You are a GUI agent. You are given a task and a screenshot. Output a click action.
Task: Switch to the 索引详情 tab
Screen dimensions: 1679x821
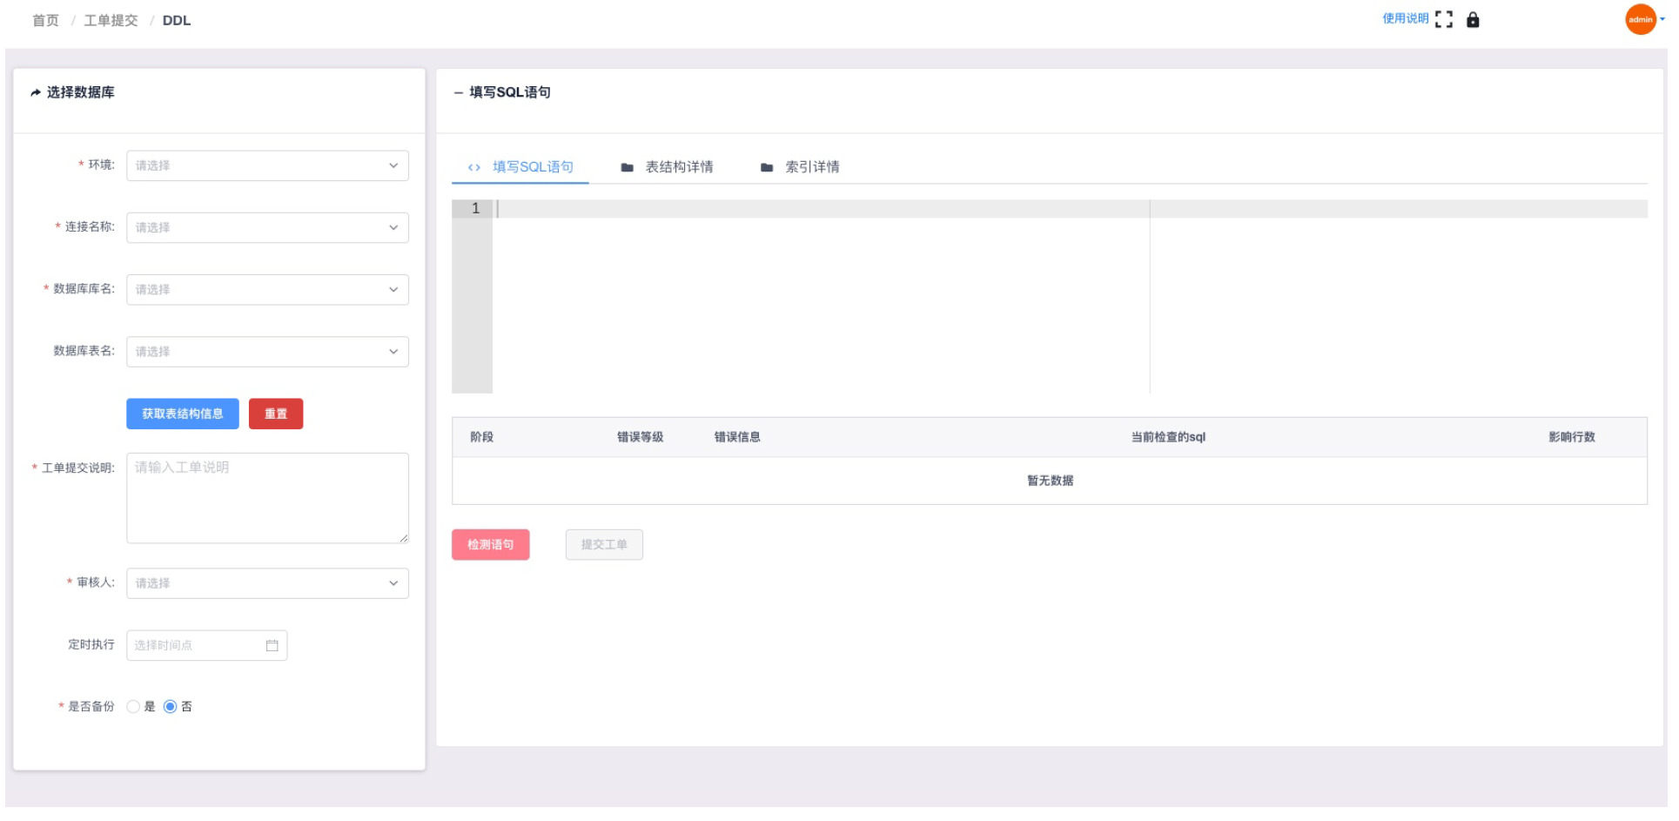(811, 167)
